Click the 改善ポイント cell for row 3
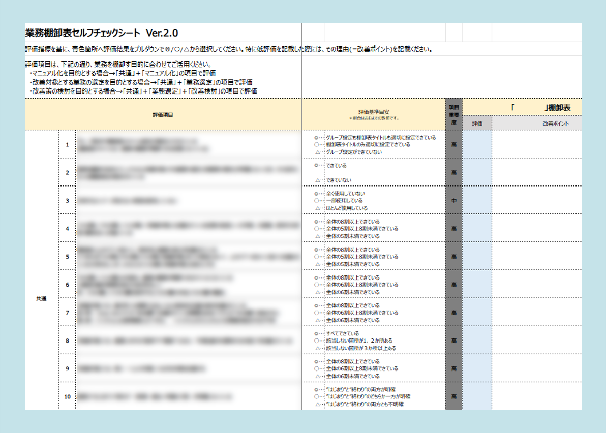The width and height of the screenshot is (606, 433). click(537, 200)
